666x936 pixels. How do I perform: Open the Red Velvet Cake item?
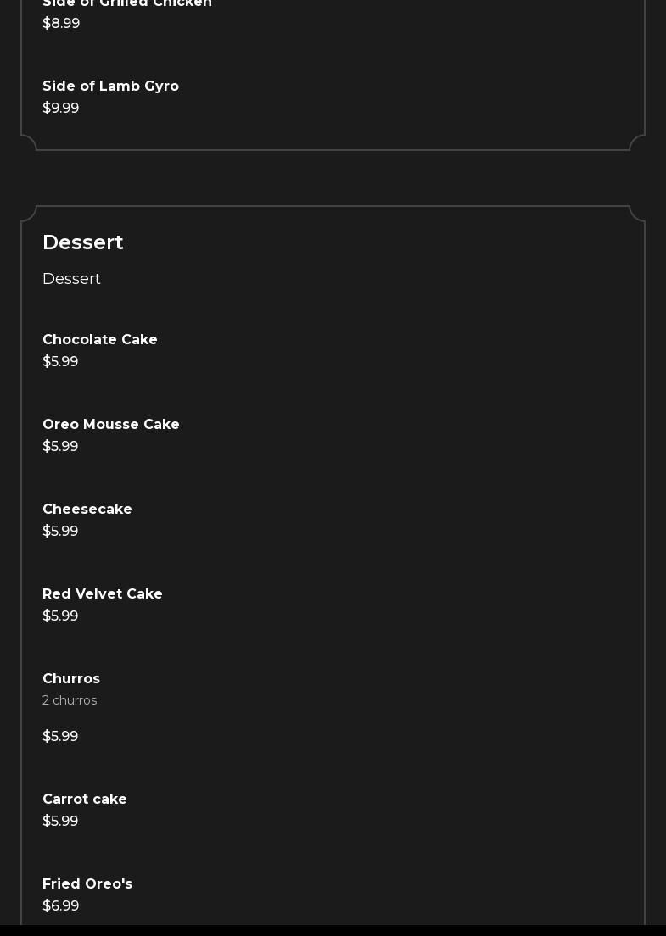103,594
